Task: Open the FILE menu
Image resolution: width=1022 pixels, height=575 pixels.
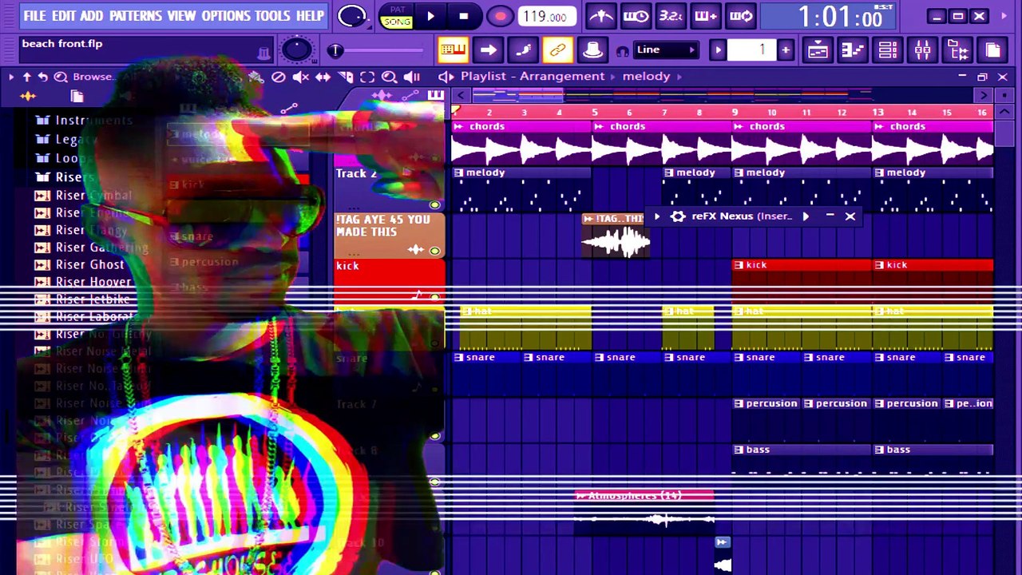Action: tap(34, 15)
